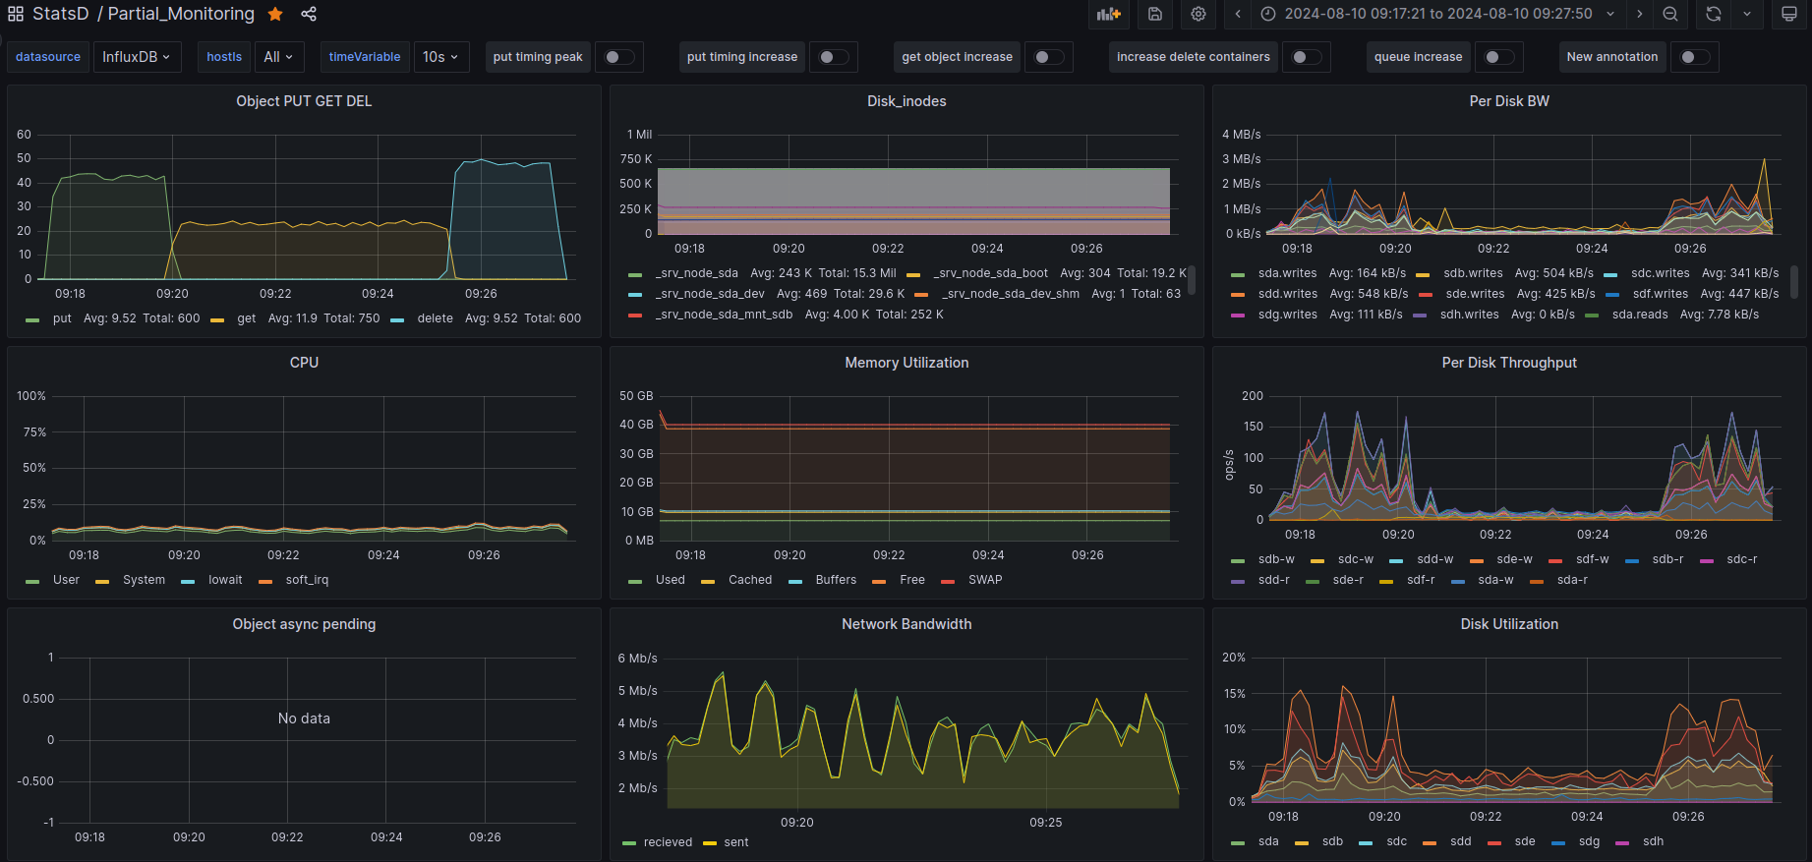Toggle the get object increase switch
1812x862 pixels.
[x=1048, y=57]
